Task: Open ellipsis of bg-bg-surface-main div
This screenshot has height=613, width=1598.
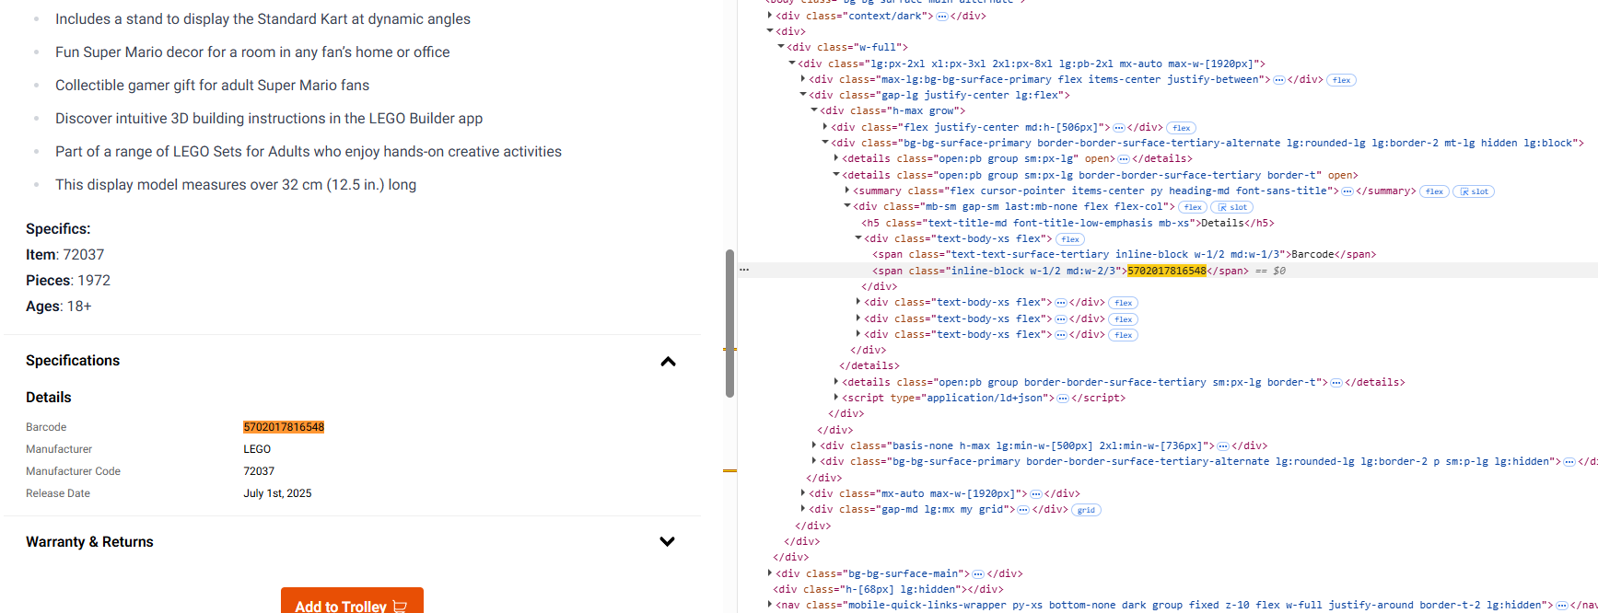Action: 978,574
